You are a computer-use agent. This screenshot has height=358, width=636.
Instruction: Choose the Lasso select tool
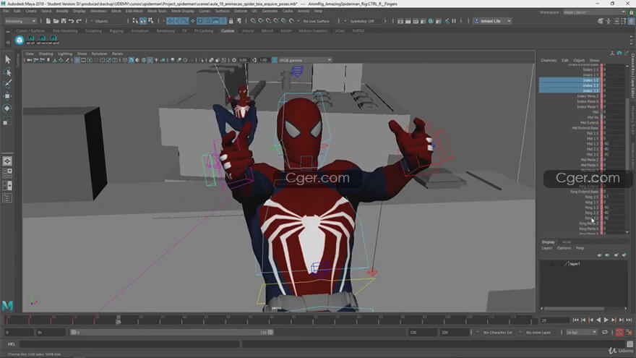point(7,72)
